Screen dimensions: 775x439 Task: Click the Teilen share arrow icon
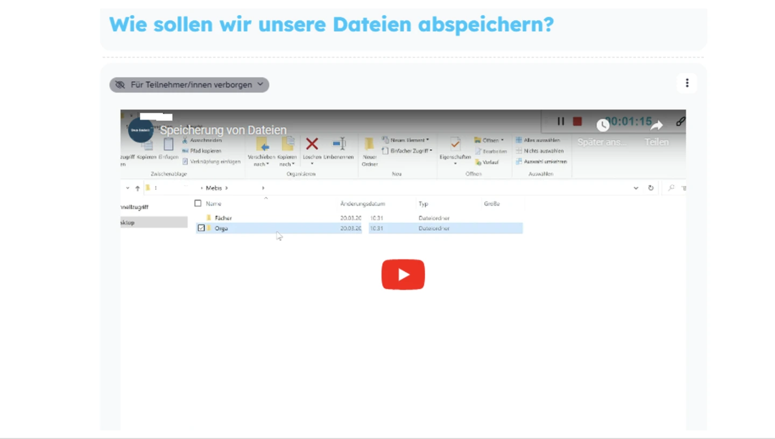[x=656, y=125]
